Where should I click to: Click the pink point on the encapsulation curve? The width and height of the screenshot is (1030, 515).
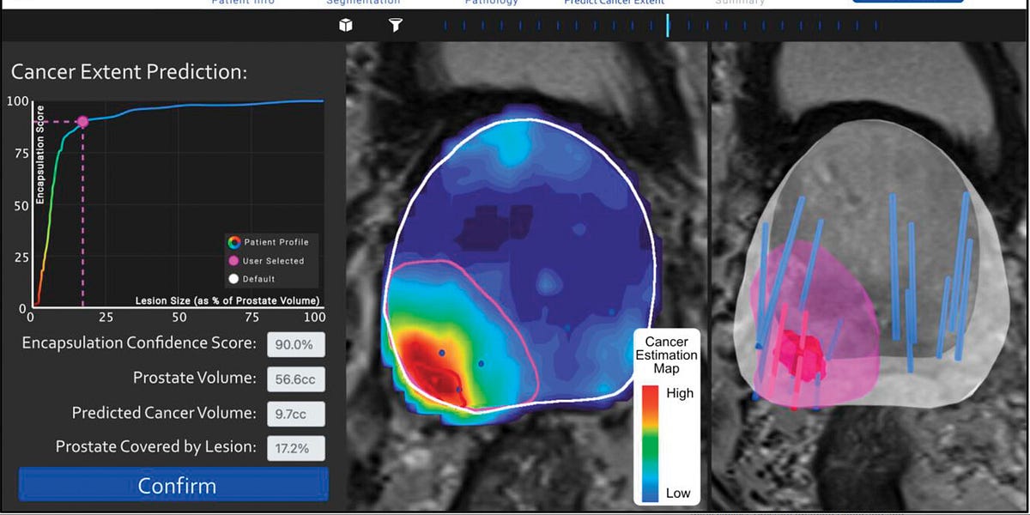pos(83,120)
